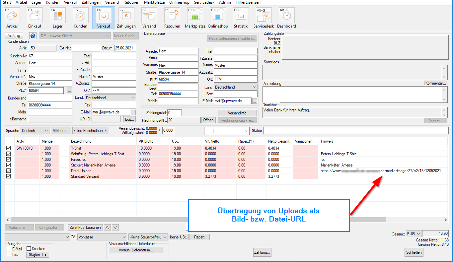Open the Sprache Deutsch dropdown

[35, 131]
